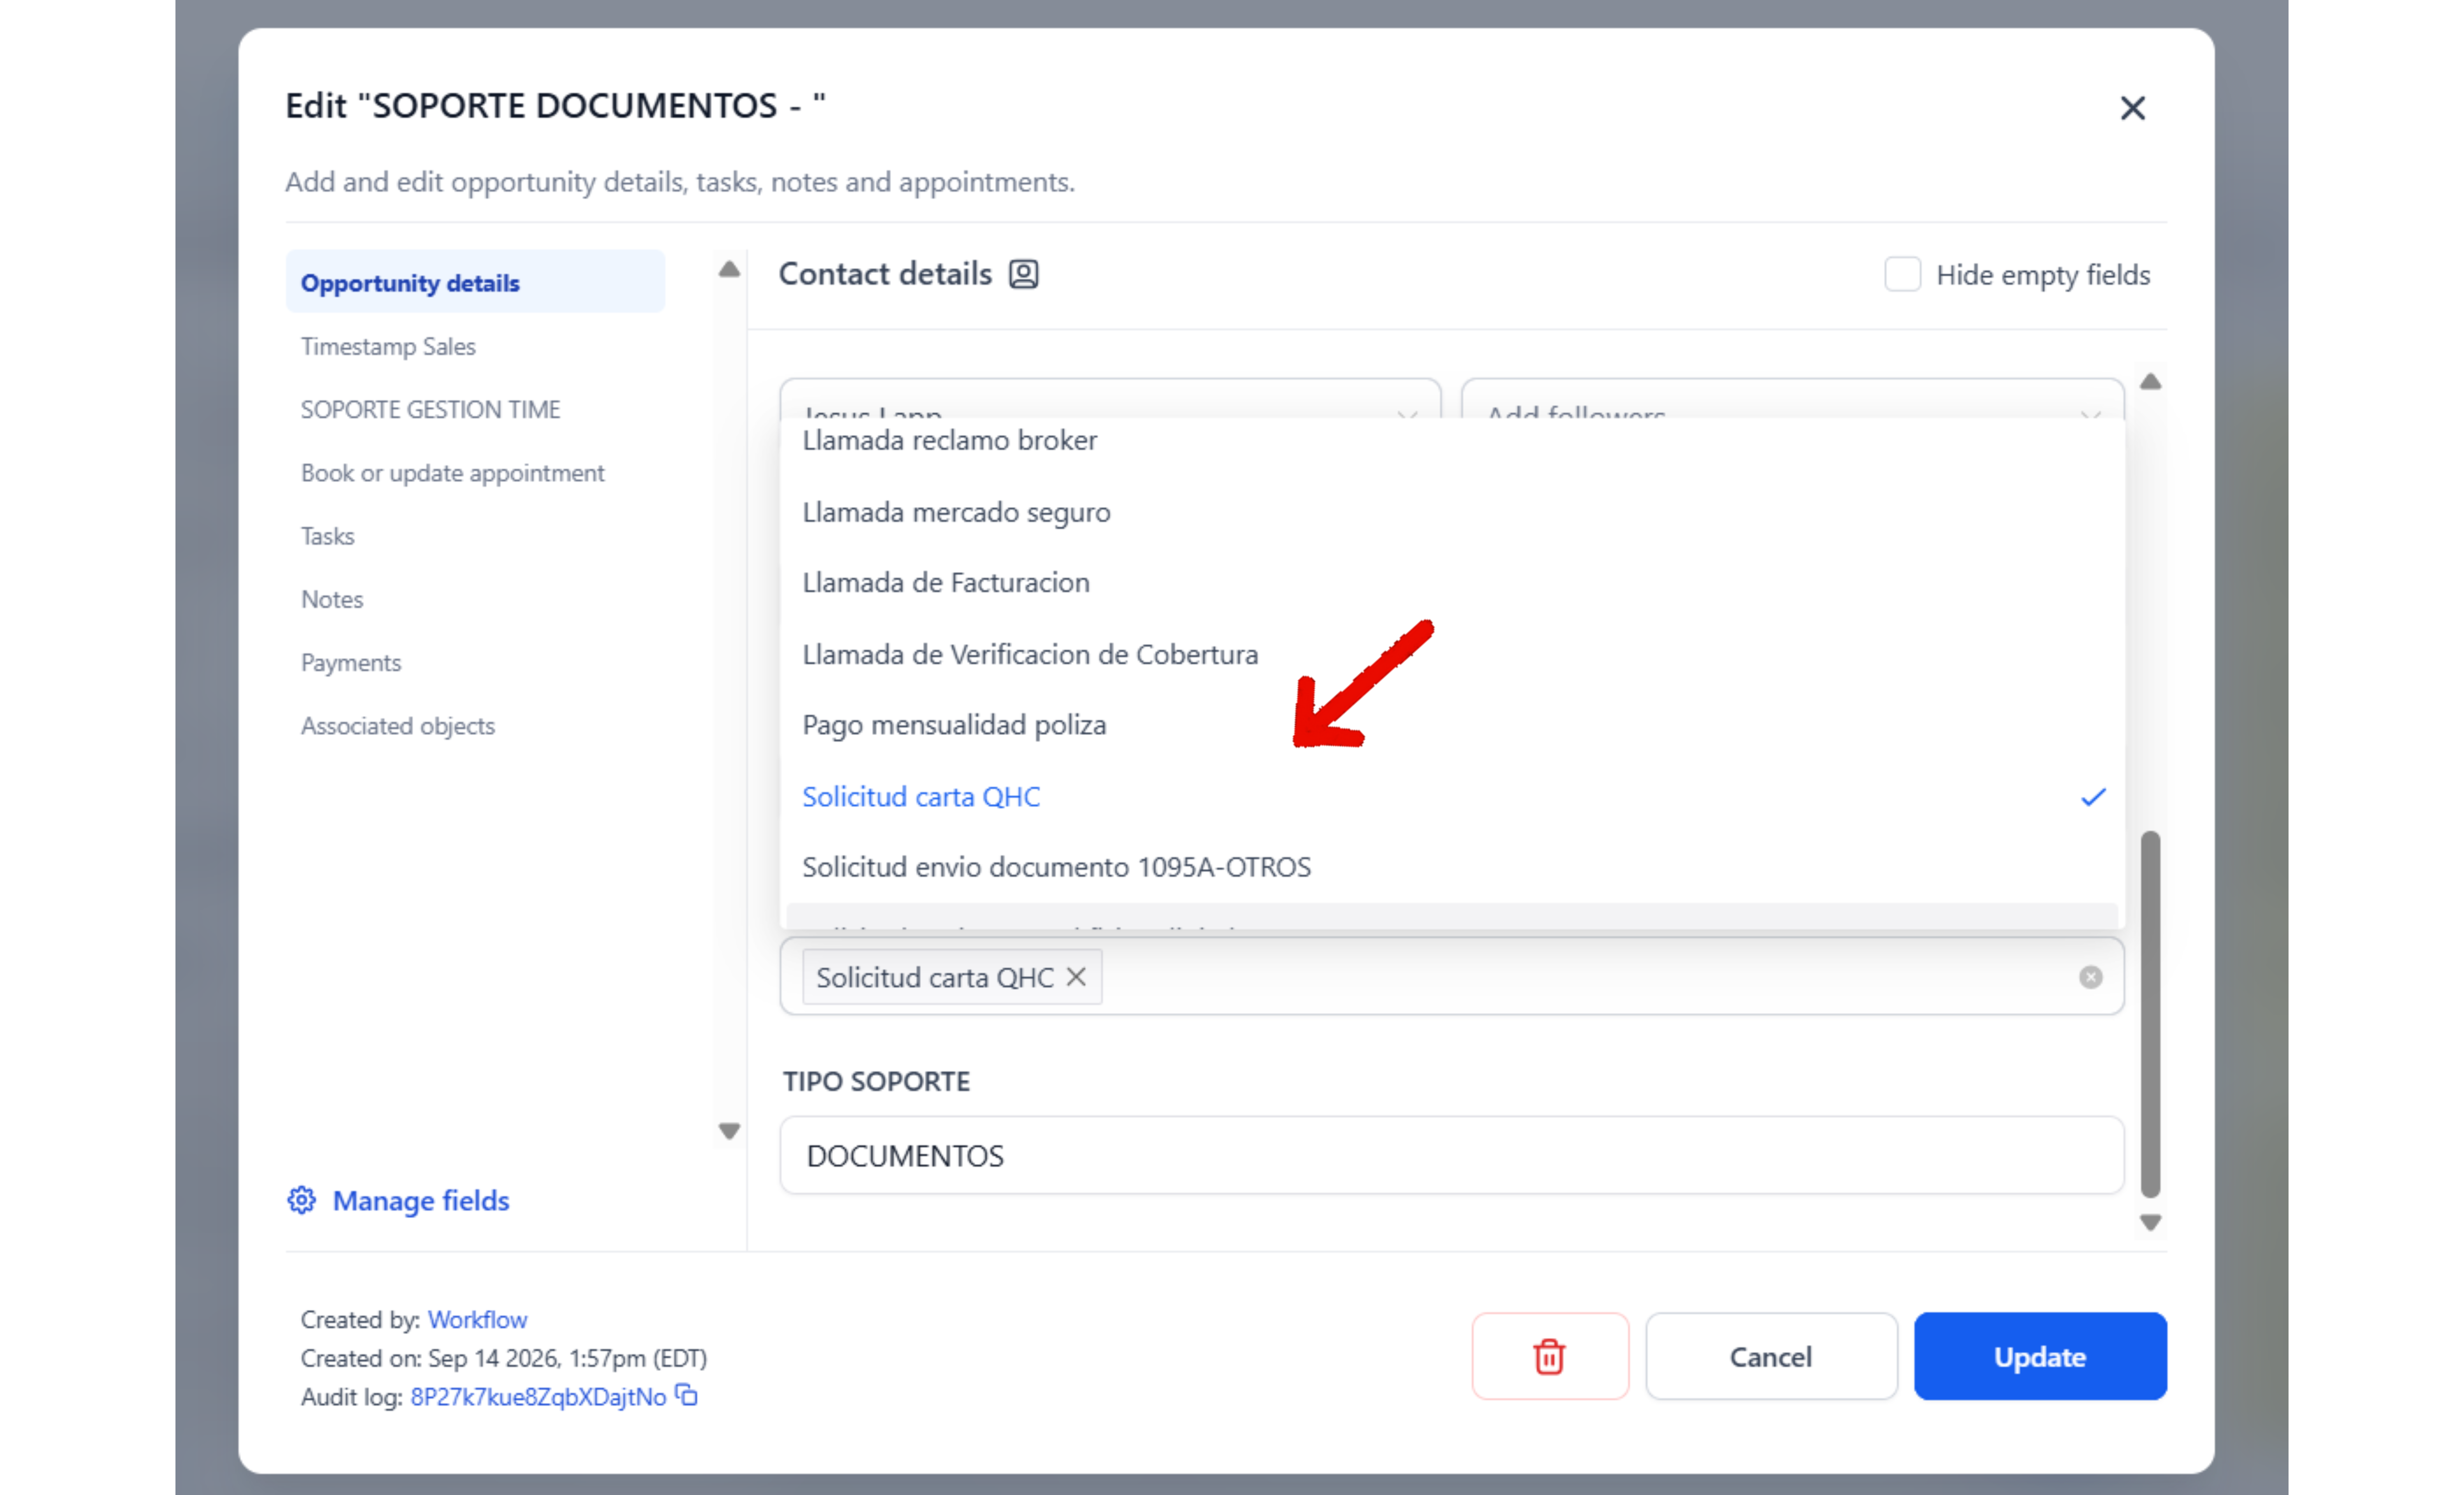Click the multiselect field with QHC tag
This screenshot has height=1495, width=2464.
[1452, 976]
